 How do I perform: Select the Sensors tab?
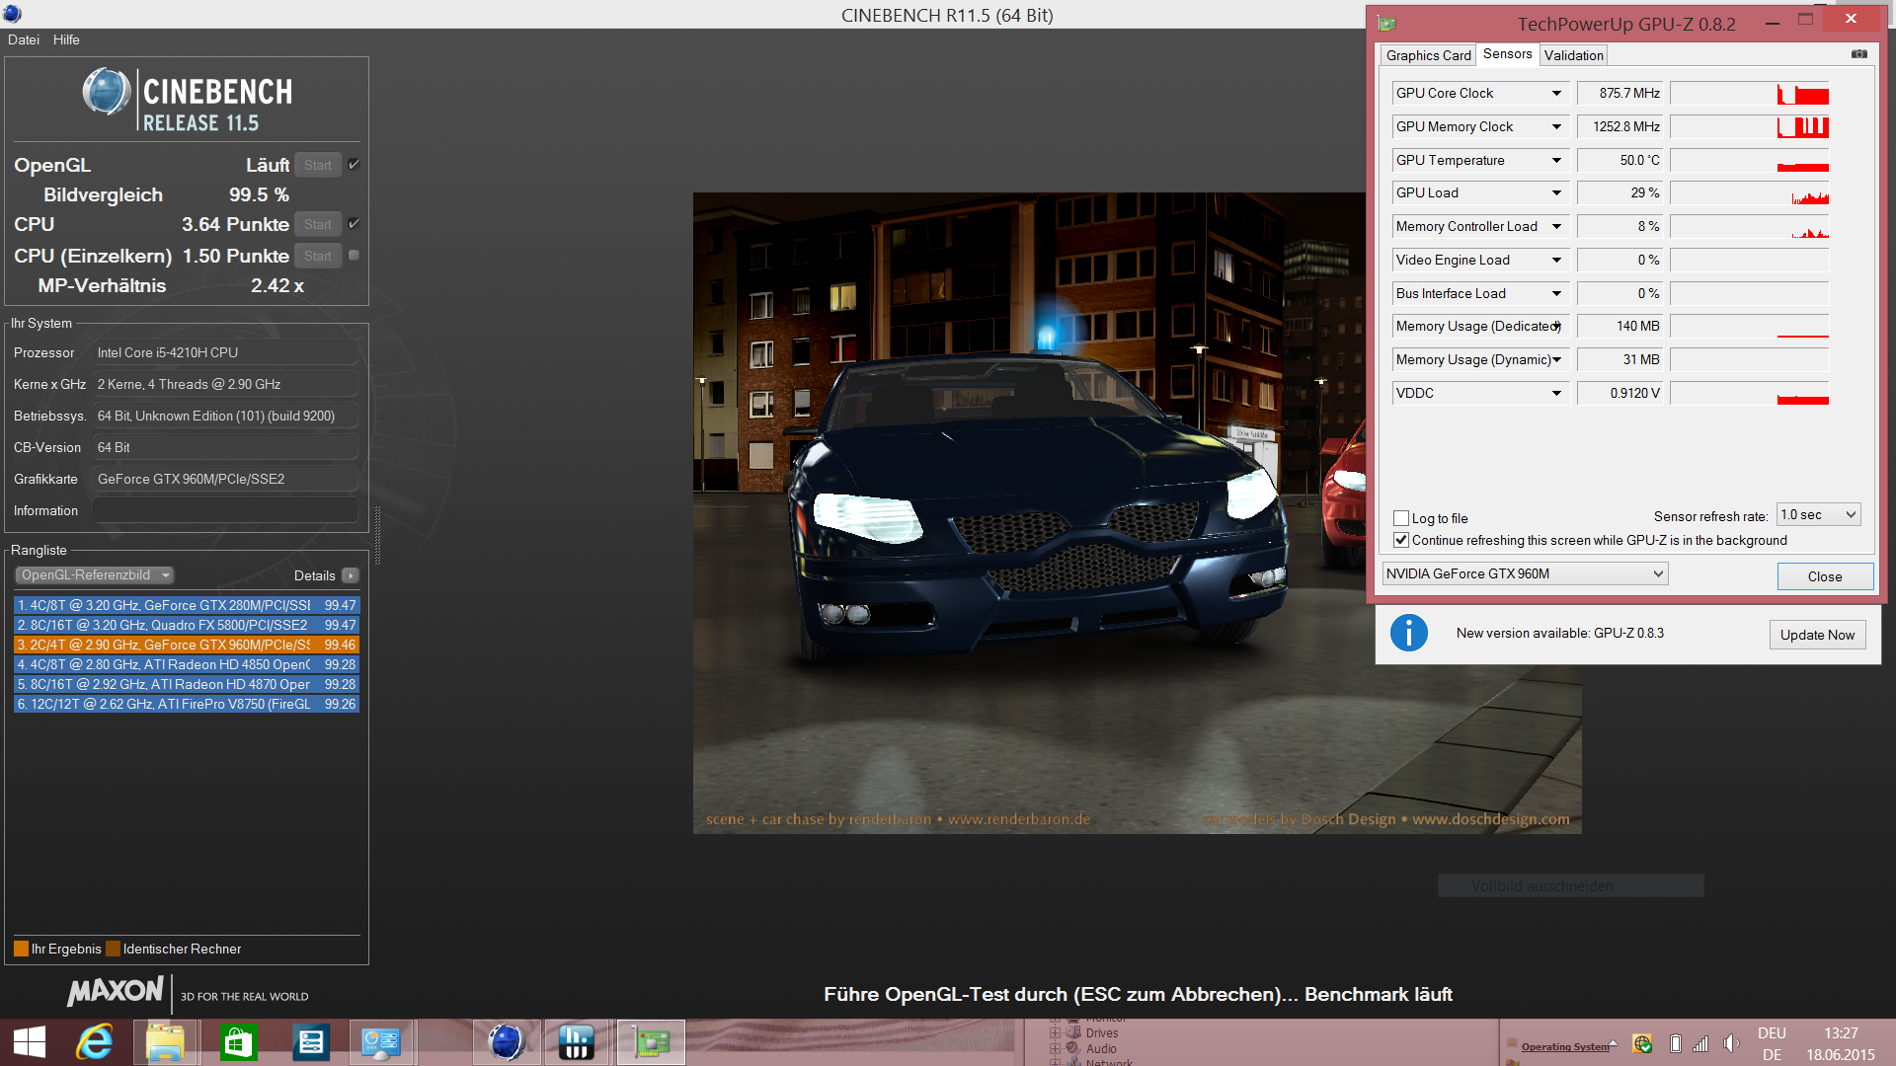1507,54
